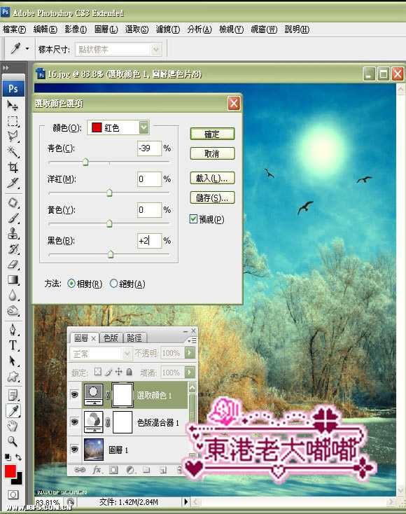Switch to the 路徑 paths tab

tap(134, 338)
